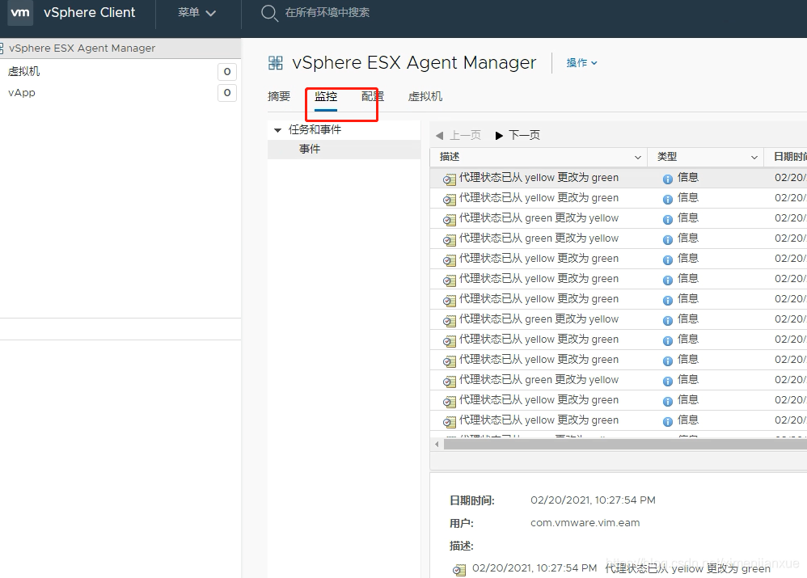Click info icon in eleventh row 类型 cell
This screenshot has height=578, width=807.
point(668,382)
